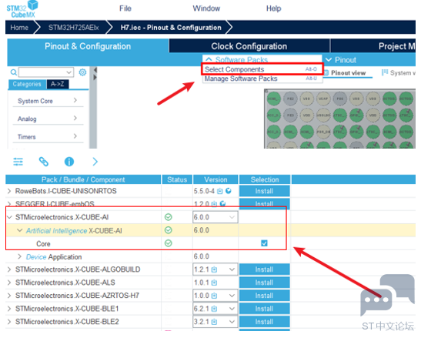The image size is (421, 338).
Task: Install X-CUBE-BLE1 pack
Action: point(265,309)
